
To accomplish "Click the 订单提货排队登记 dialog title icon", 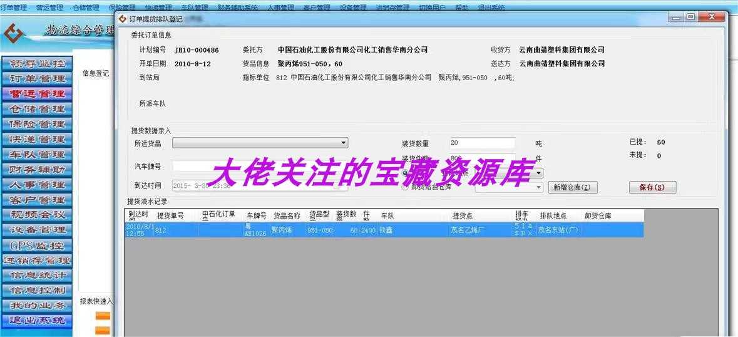I will click(122, 19).
